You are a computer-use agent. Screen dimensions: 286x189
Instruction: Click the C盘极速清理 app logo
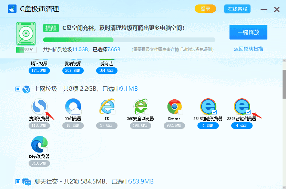[x=12, y=9]
